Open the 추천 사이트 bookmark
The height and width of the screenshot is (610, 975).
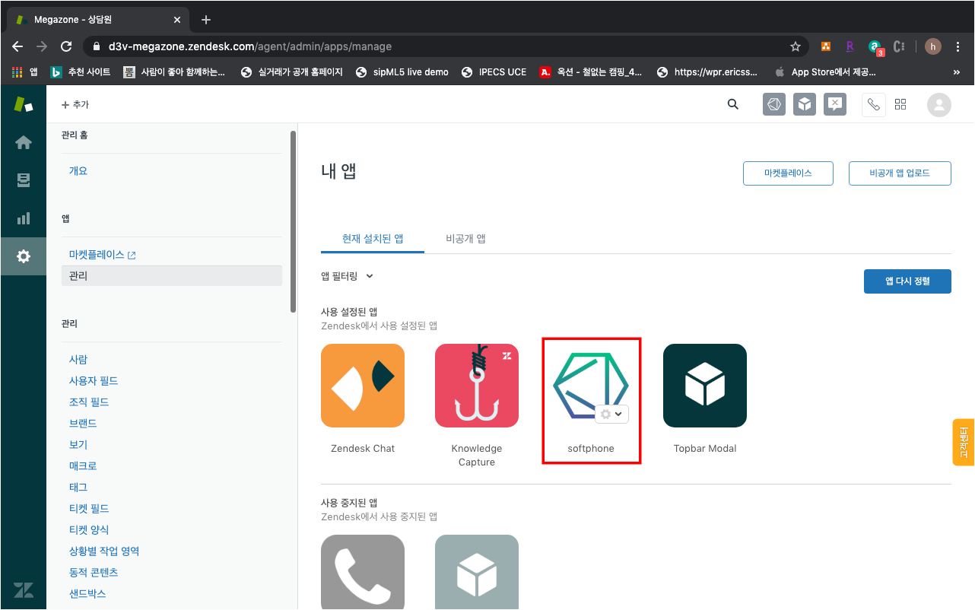(81, 72)
